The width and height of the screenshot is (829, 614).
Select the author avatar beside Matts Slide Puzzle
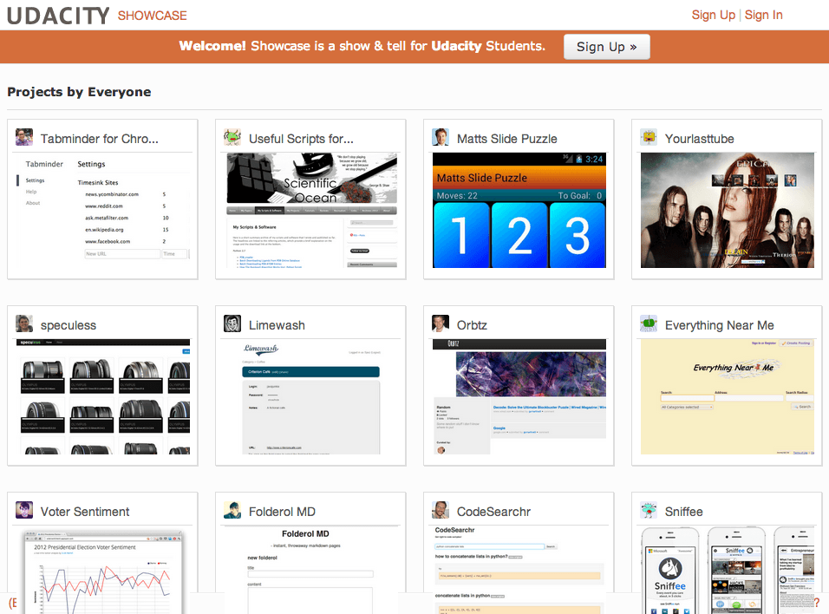point(441,138)
